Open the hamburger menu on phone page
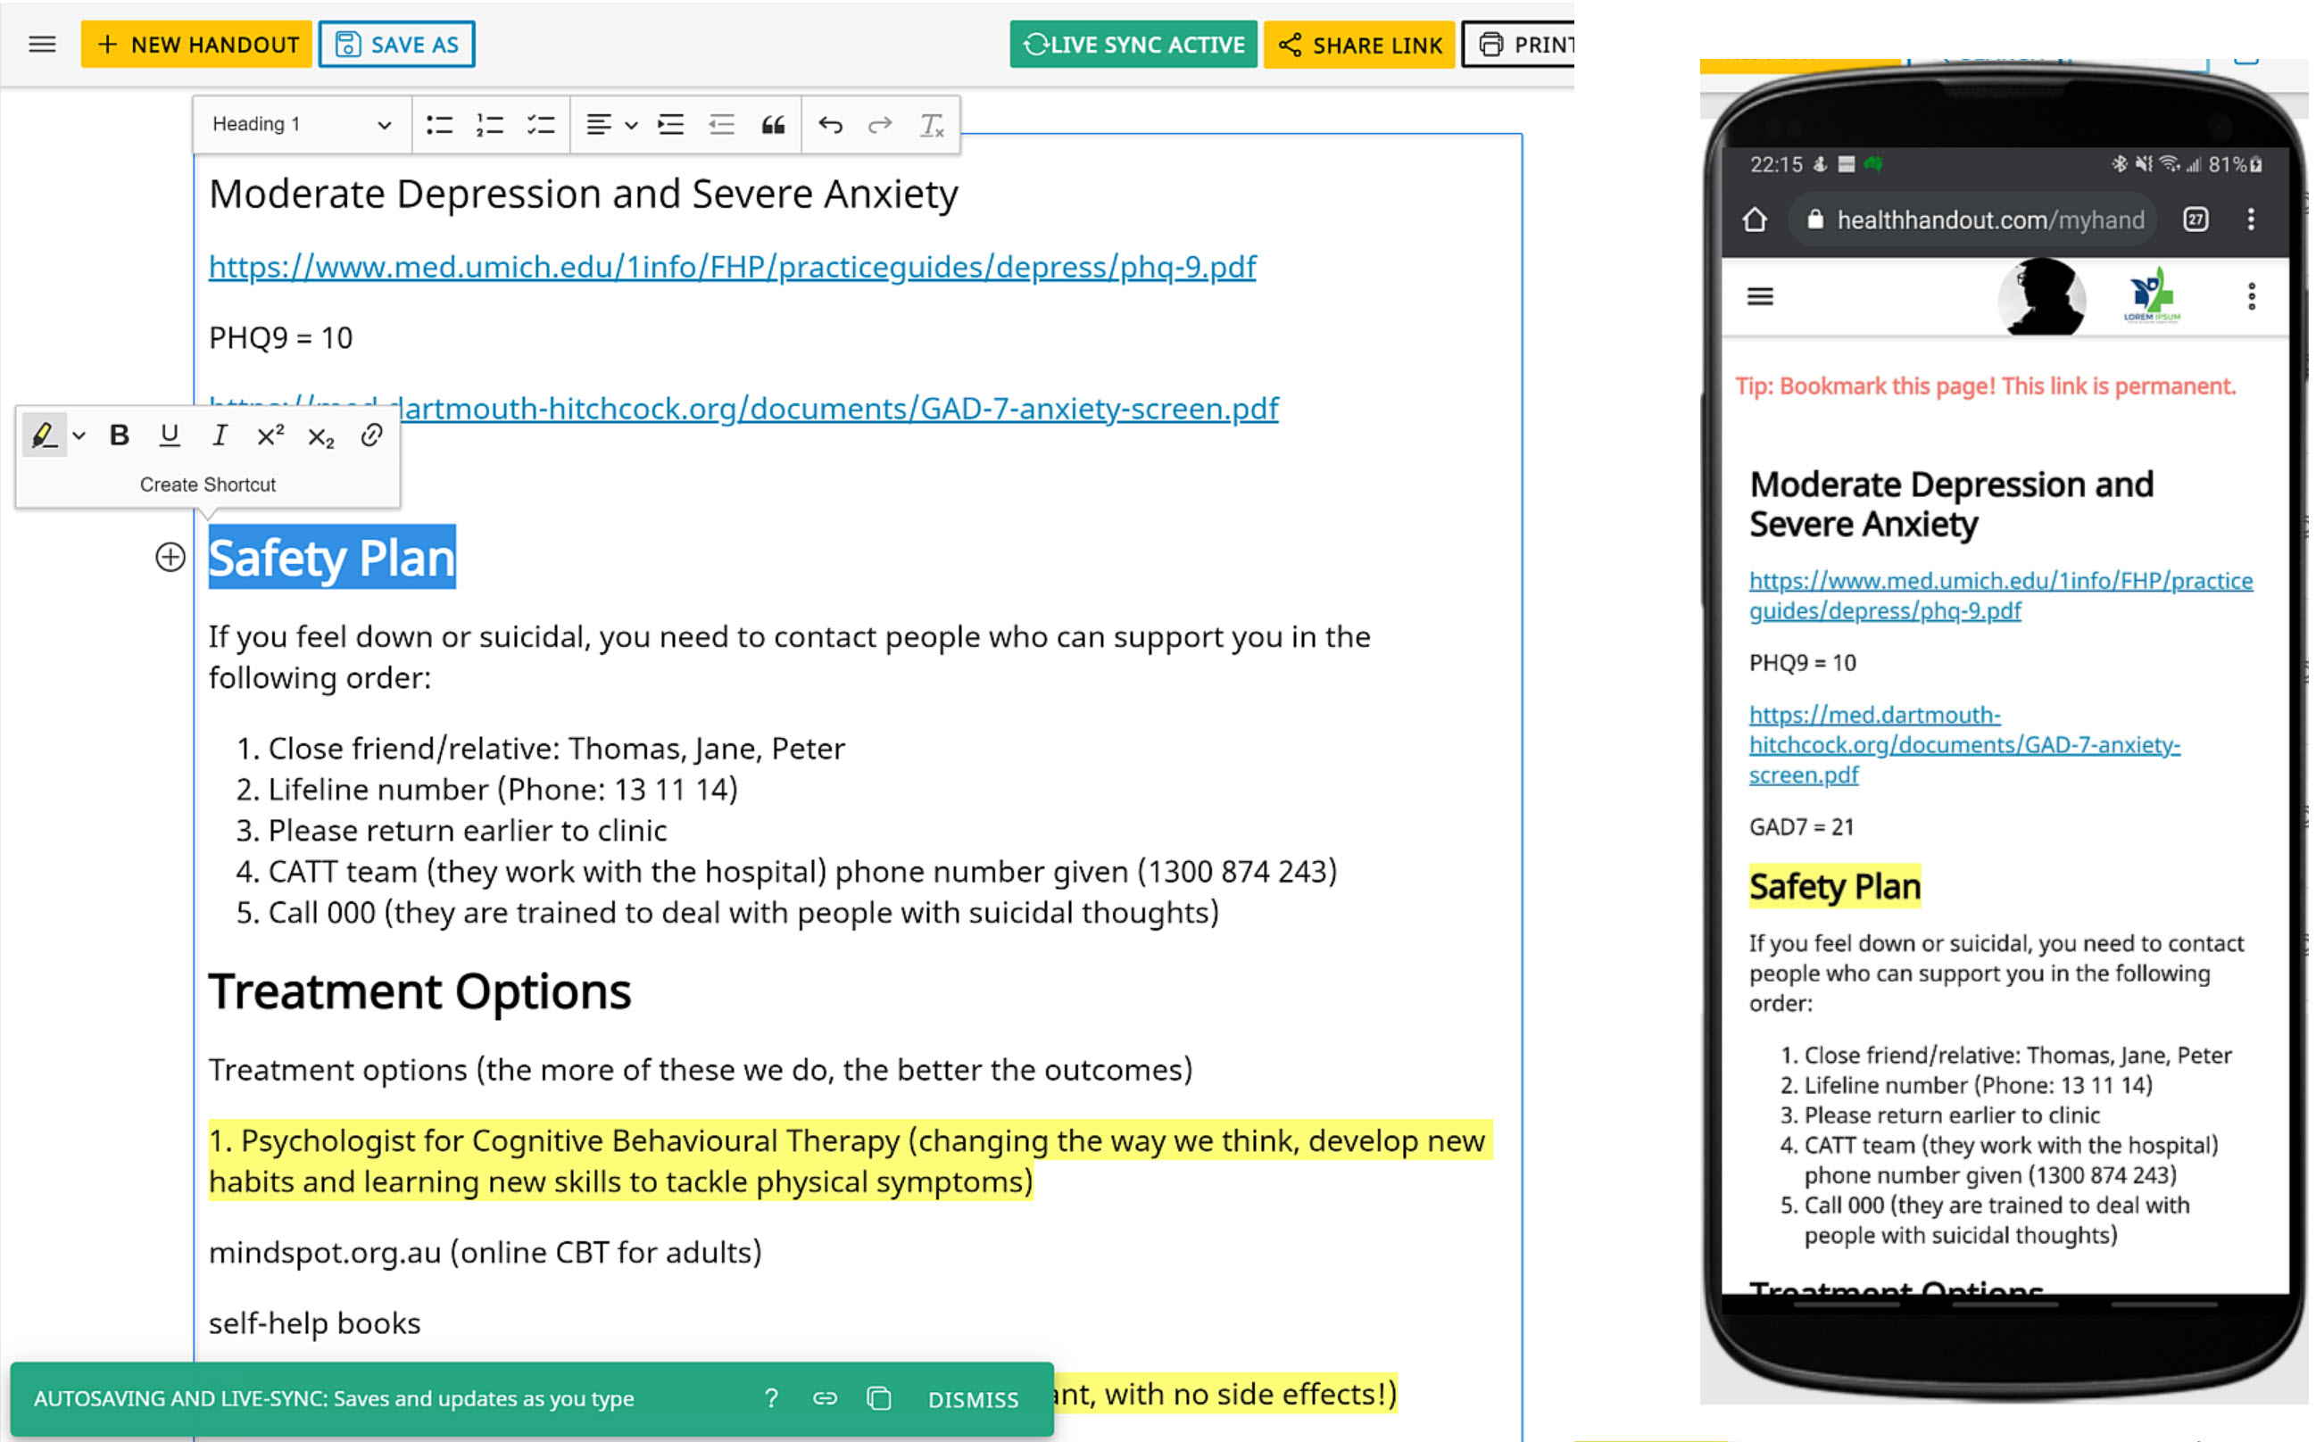Screen dimensions: 2316x1442 coord(1760,296)
